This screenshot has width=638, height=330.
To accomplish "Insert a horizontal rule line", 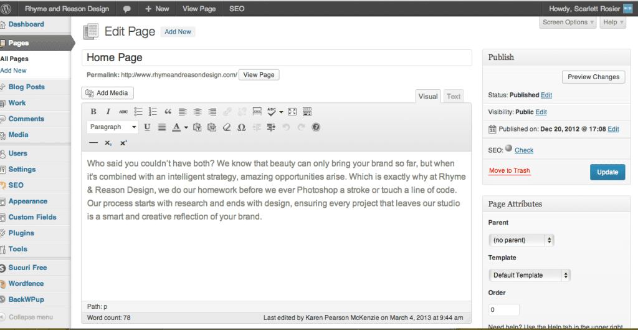I will (x=93, y=143).
